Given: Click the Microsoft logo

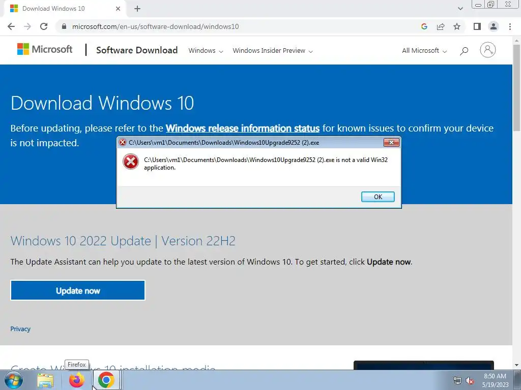Looking at the screenshot, I should pyautogui.click(x=45, y=49).
